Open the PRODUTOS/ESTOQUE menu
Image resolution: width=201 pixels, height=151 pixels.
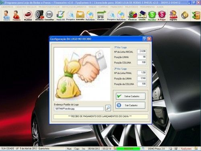(49, 7)
